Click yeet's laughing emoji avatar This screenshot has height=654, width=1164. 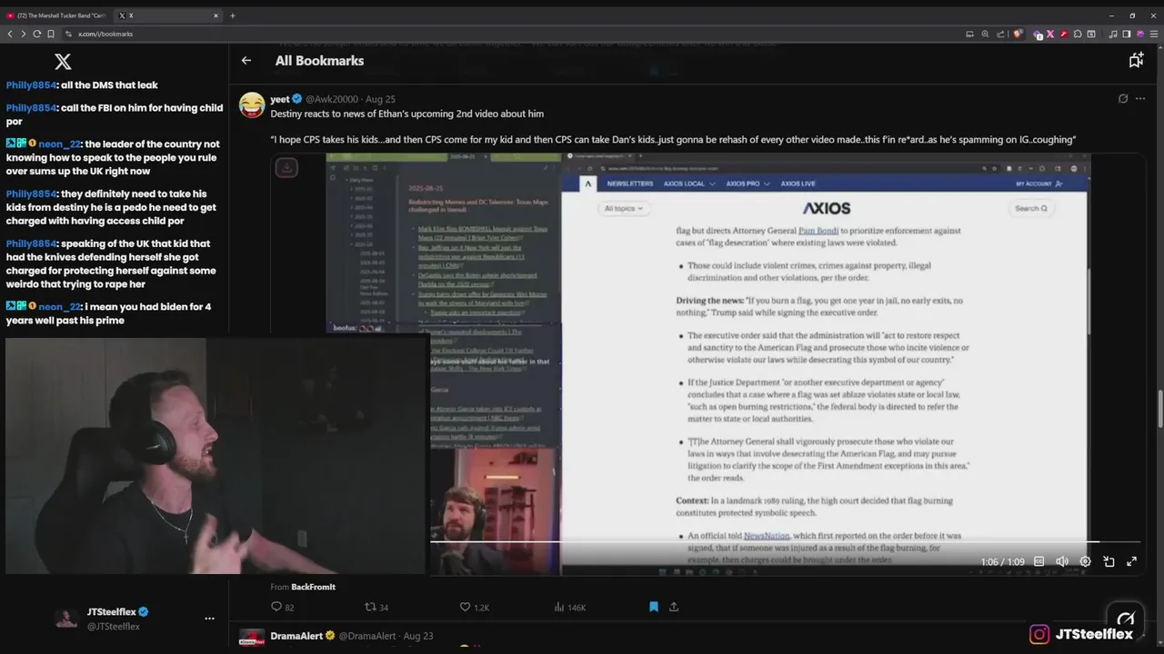point(252,104)
